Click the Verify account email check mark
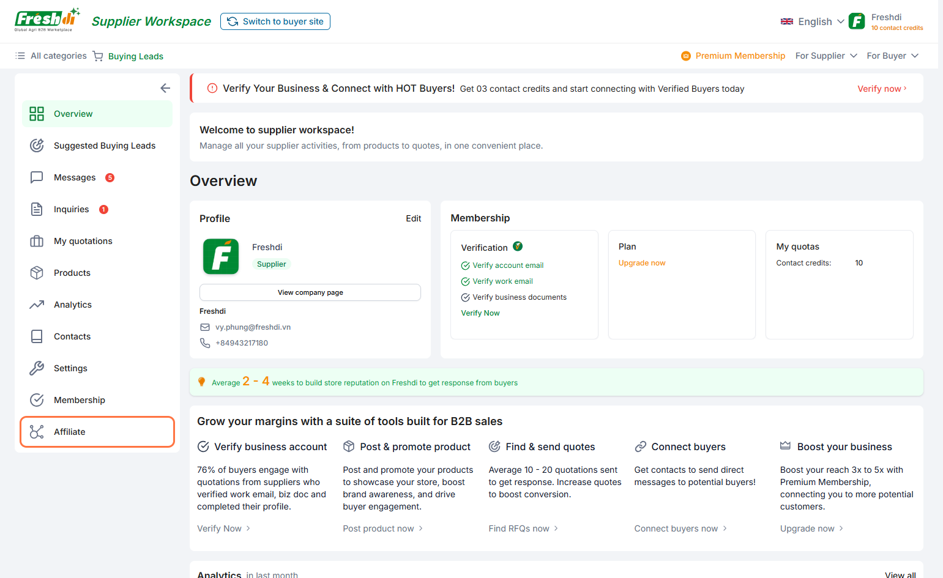Screen dimensions: 943x578 click(465, 265)
